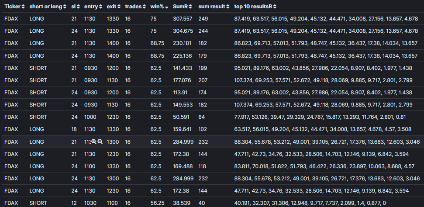Click sum result value 40
The height and width of the screenshot is (207, 424).
click(x=201, y=203)
